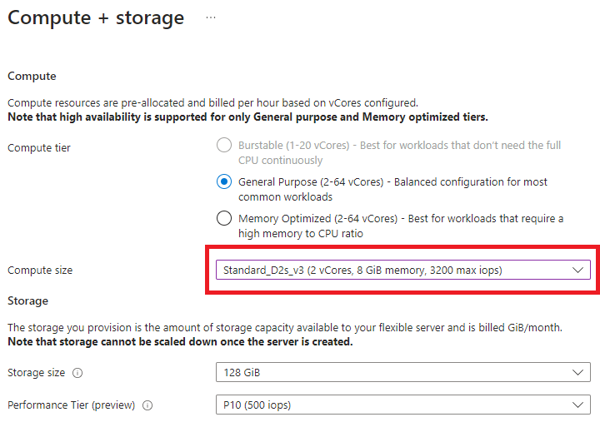Viewport: 600px width, 432px height.
Task: Click the Performance Tier info icon
Action: tap(147, 405)
